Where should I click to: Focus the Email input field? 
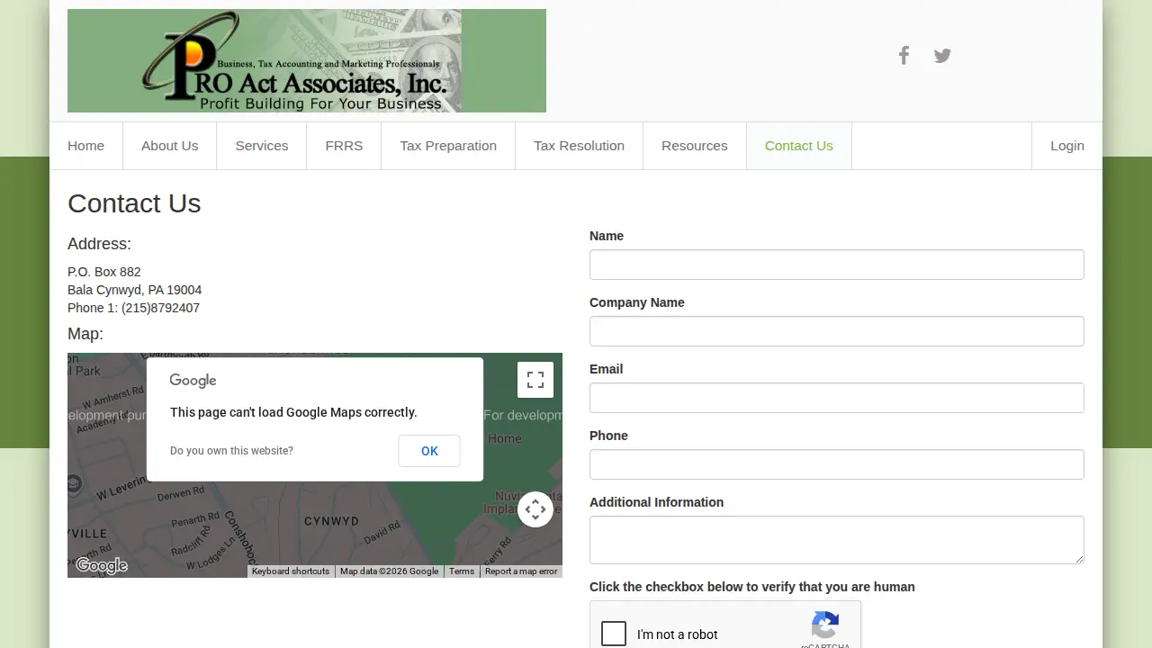coord(837,398)
